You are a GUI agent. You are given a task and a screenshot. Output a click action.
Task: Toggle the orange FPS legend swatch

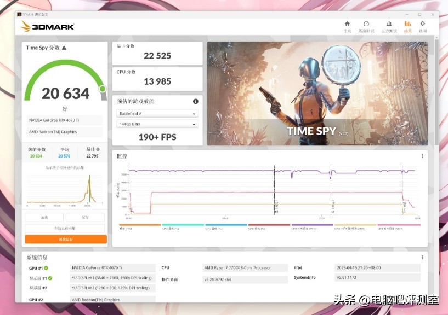point(140,225)
